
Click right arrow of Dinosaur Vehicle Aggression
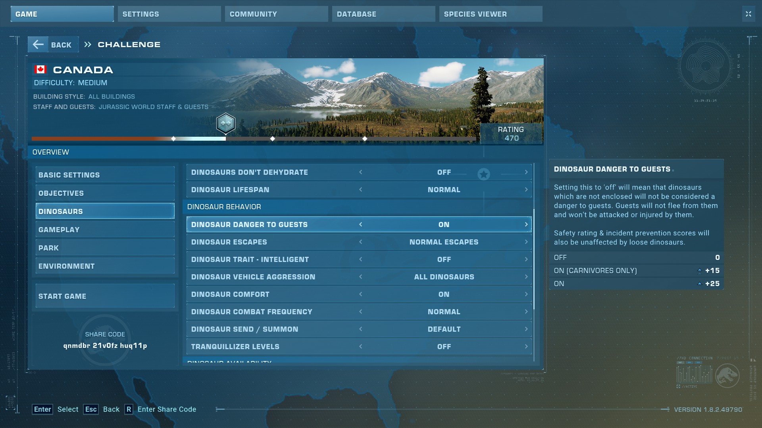click(526, 277)
